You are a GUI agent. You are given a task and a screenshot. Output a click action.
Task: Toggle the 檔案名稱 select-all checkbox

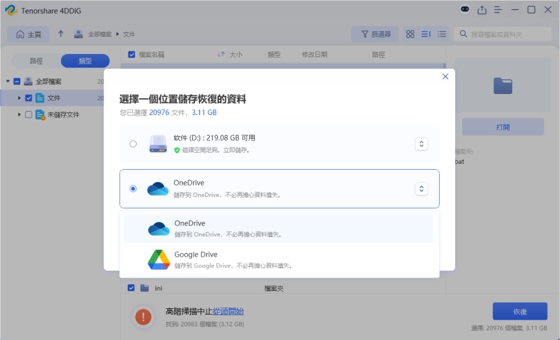pyautogui.click(x=132, y=55)
